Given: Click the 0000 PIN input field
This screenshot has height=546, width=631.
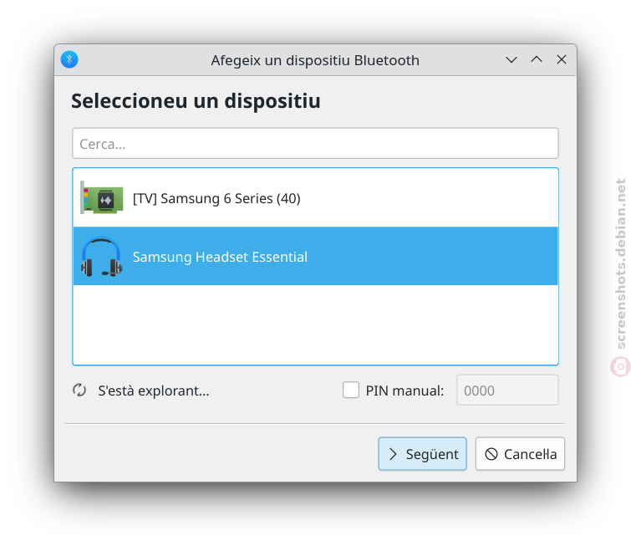Looking at the screenshot, I should coord(507,390).
